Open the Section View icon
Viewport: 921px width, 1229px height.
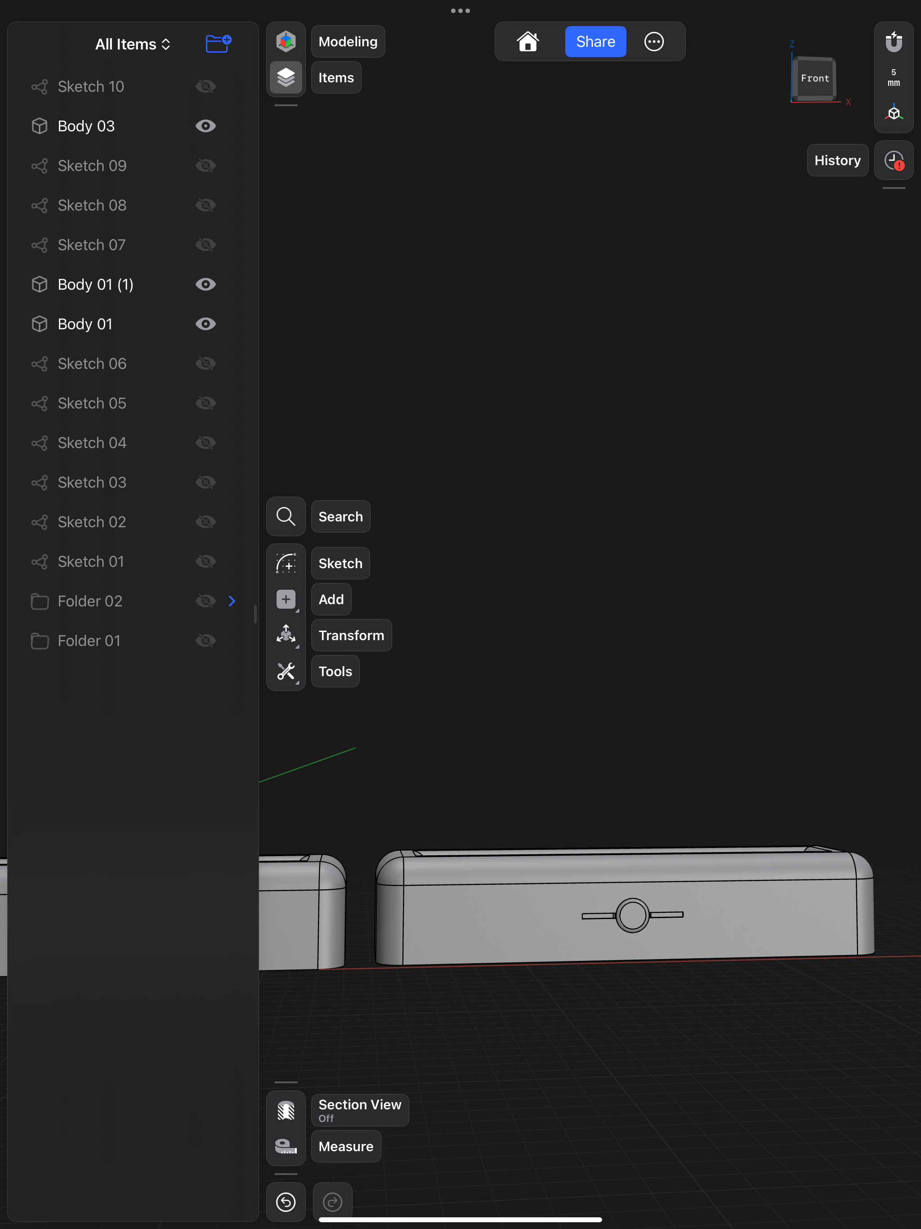(286, 1110)
